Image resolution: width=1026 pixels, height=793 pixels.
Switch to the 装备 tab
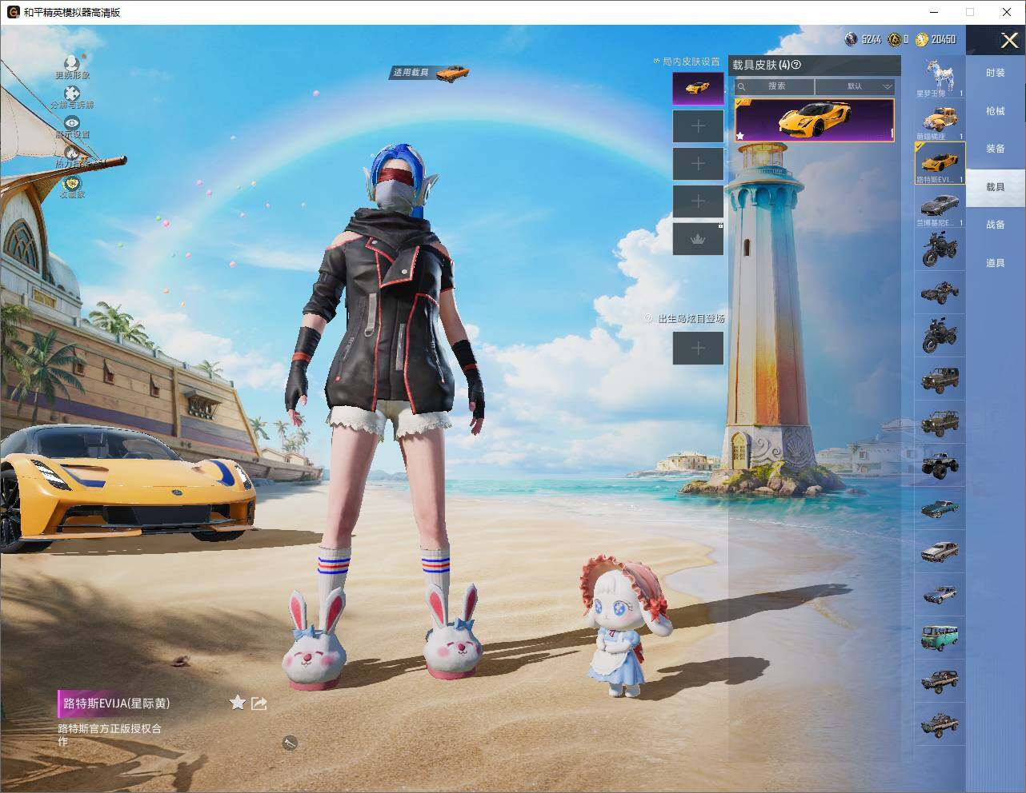tap(995, 149)
